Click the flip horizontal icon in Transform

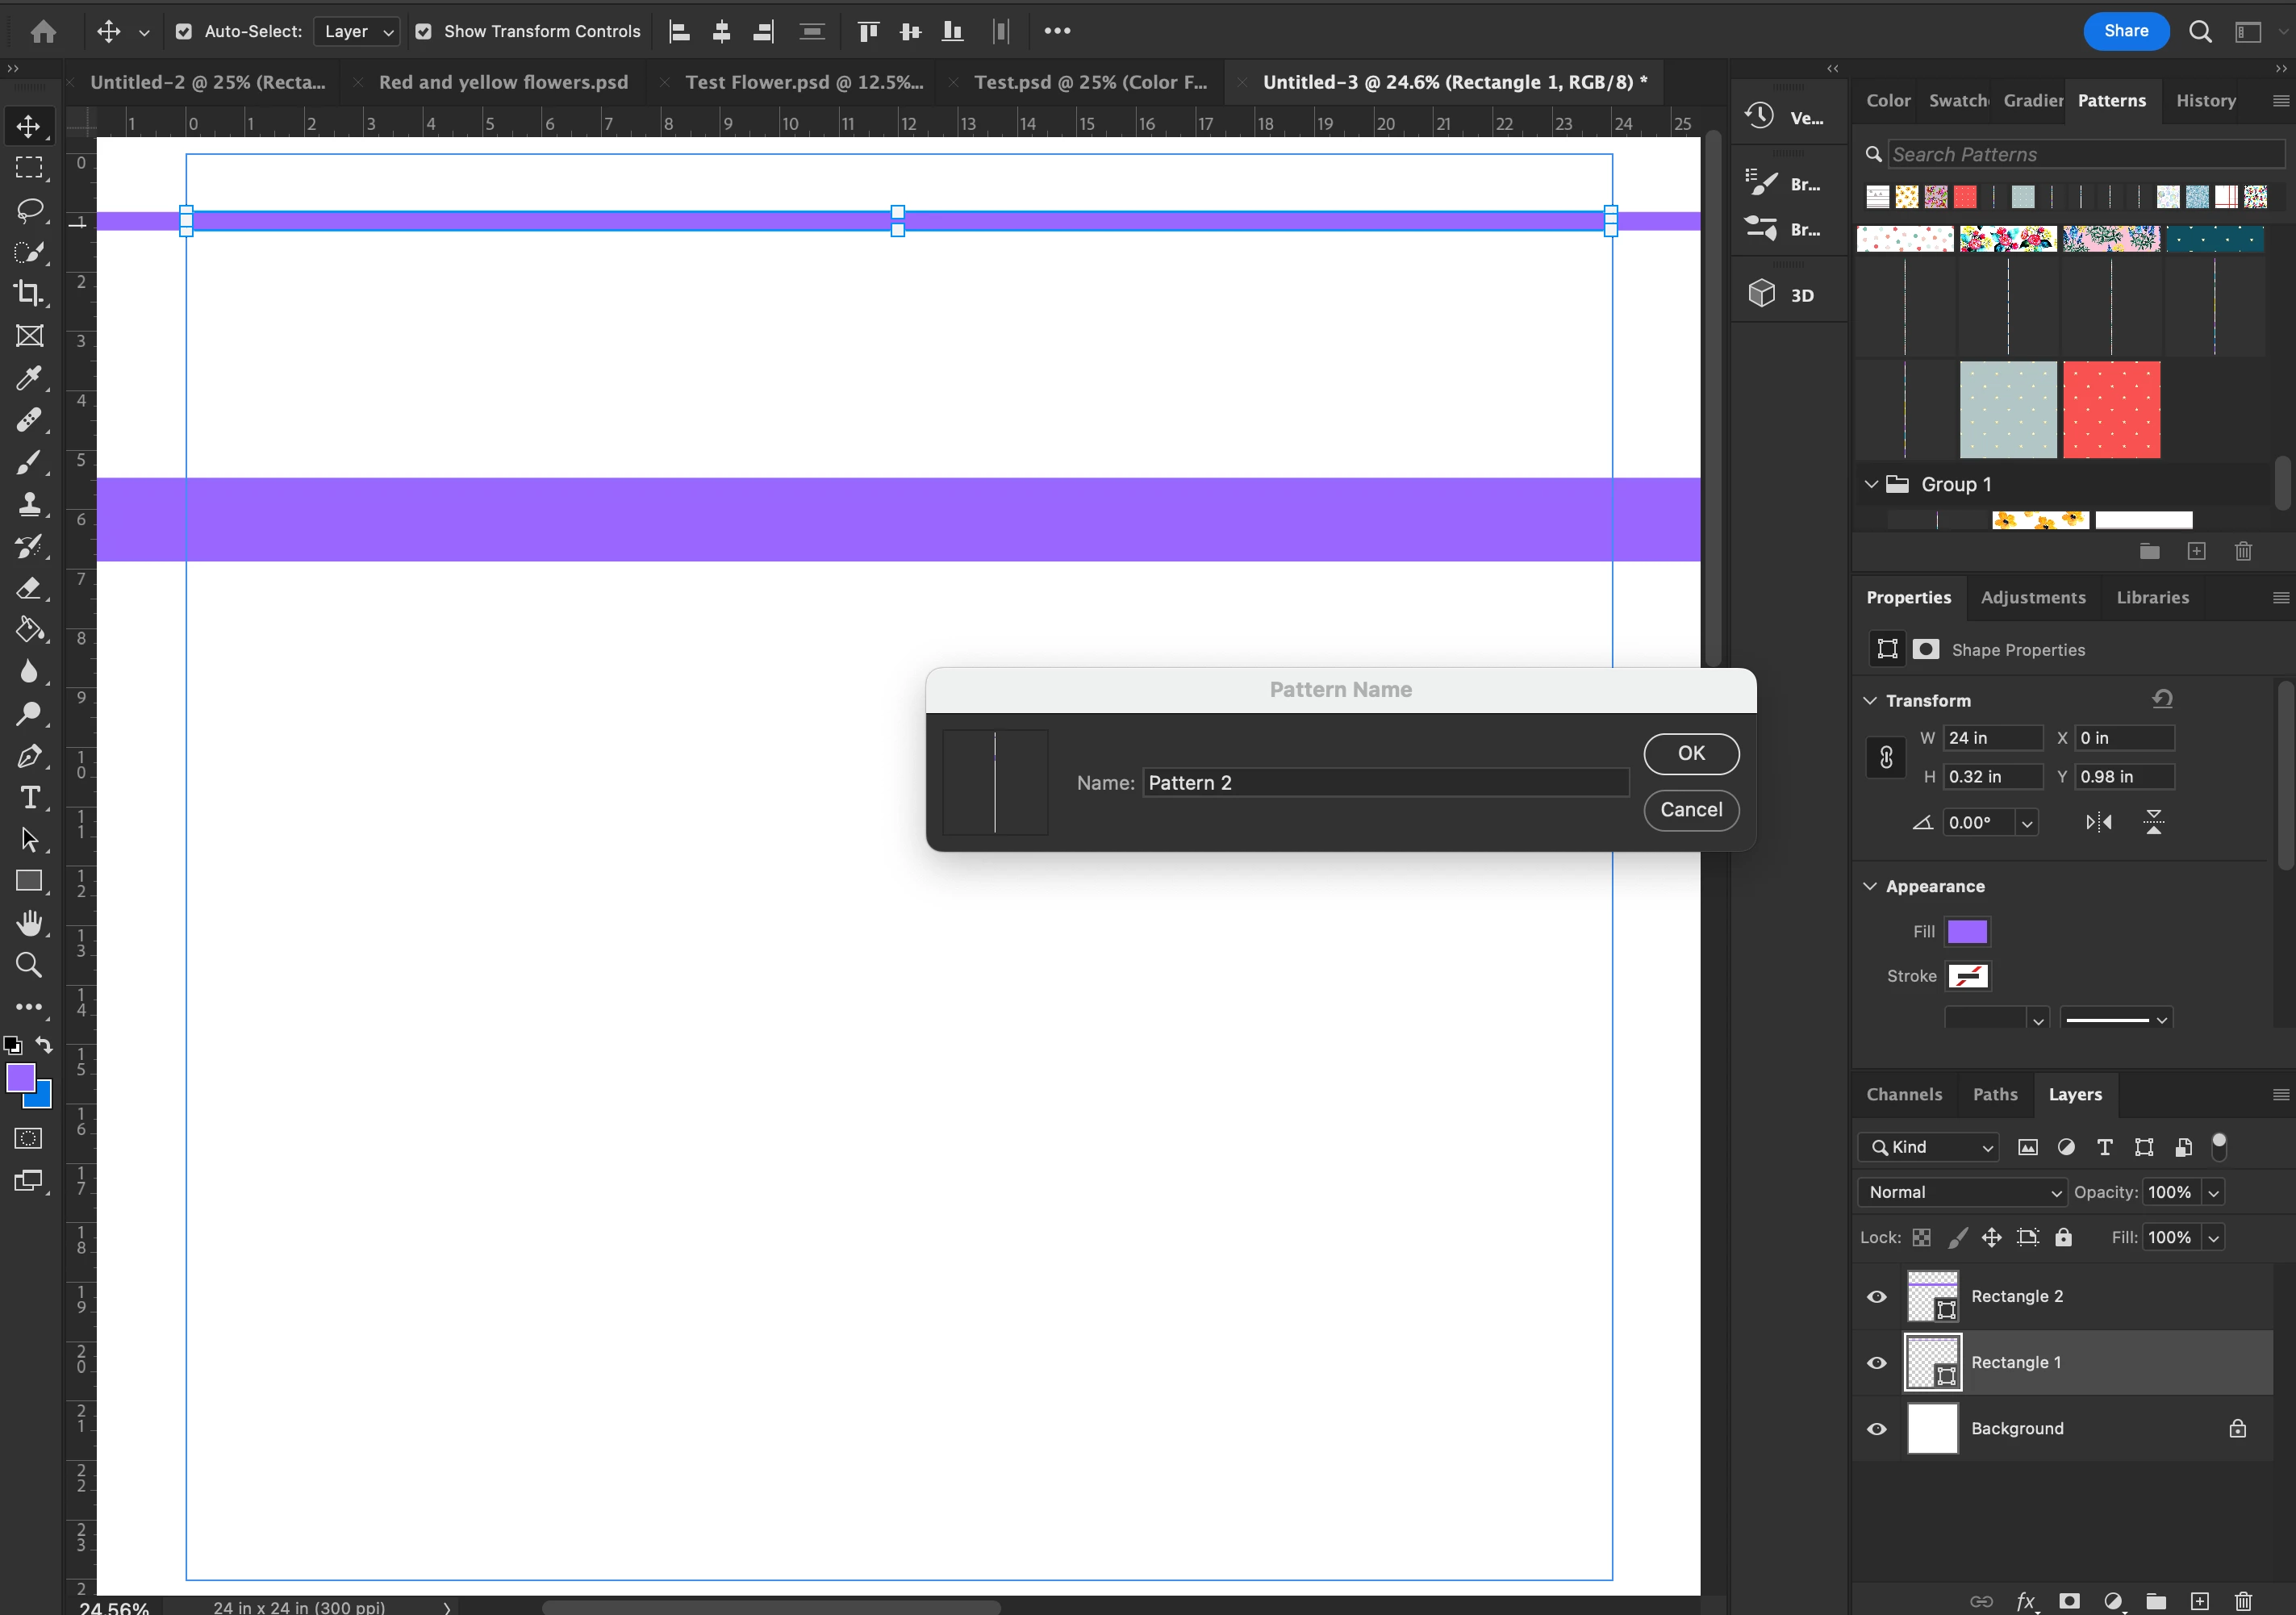[2098, 822]
